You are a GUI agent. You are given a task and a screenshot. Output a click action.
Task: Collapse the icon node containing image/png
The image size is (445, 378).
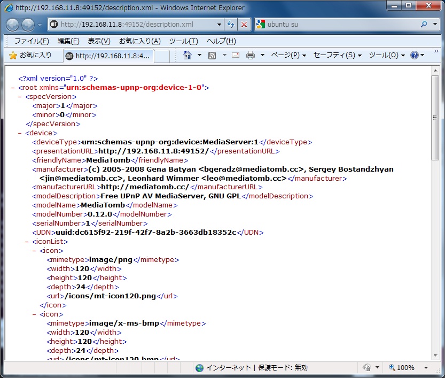[34, 251]
